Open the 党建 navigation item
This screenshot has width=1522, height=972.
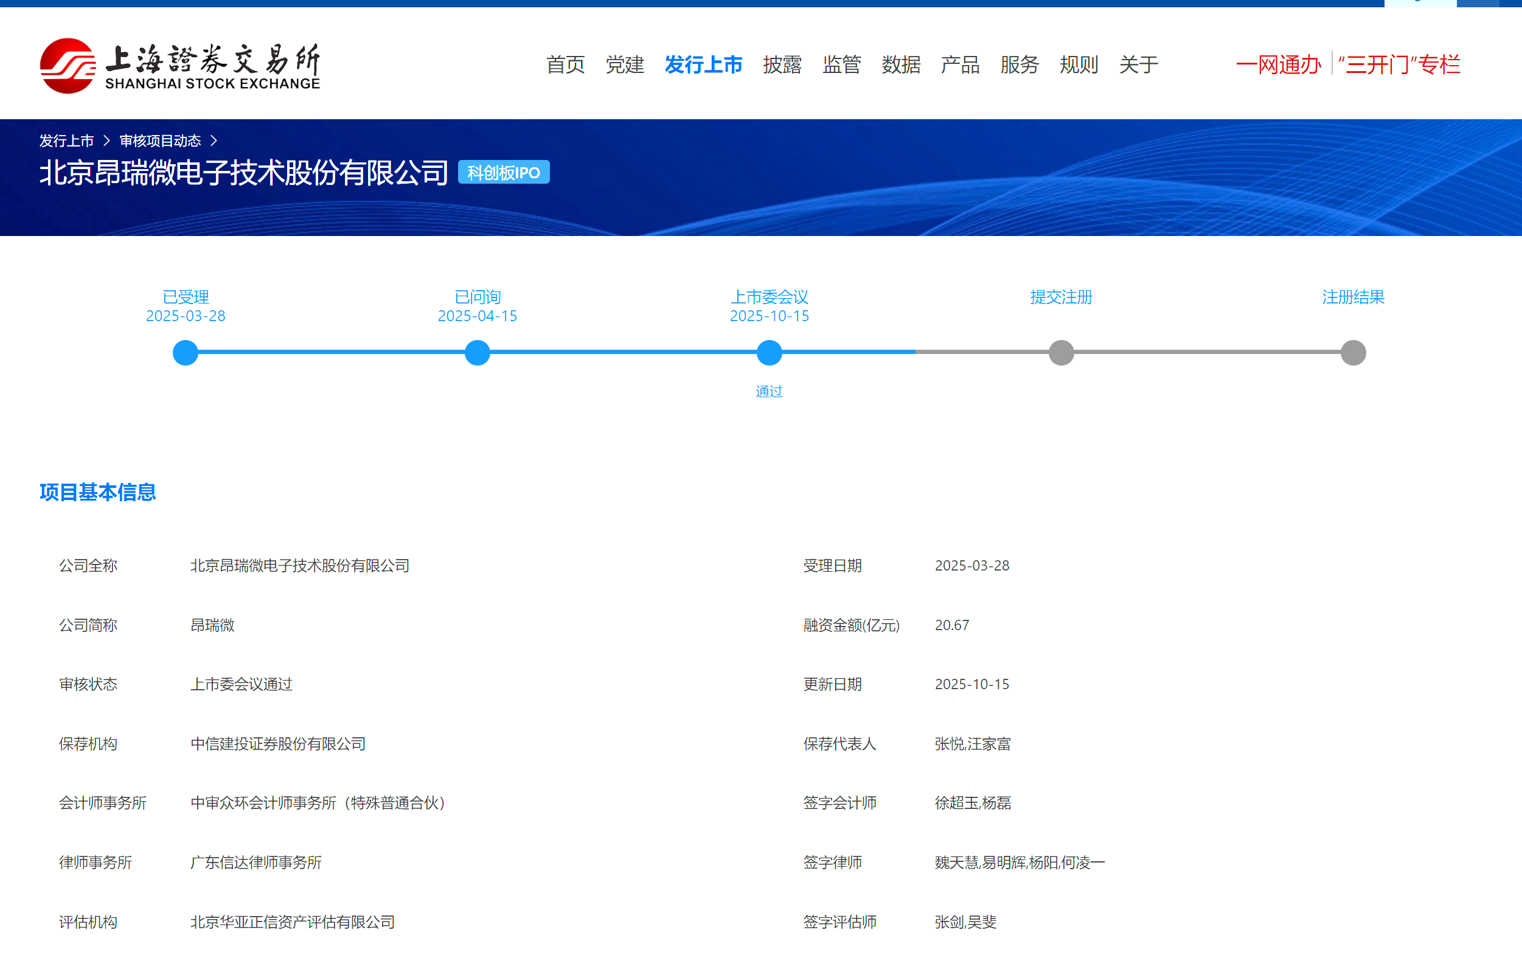point(625,64)
